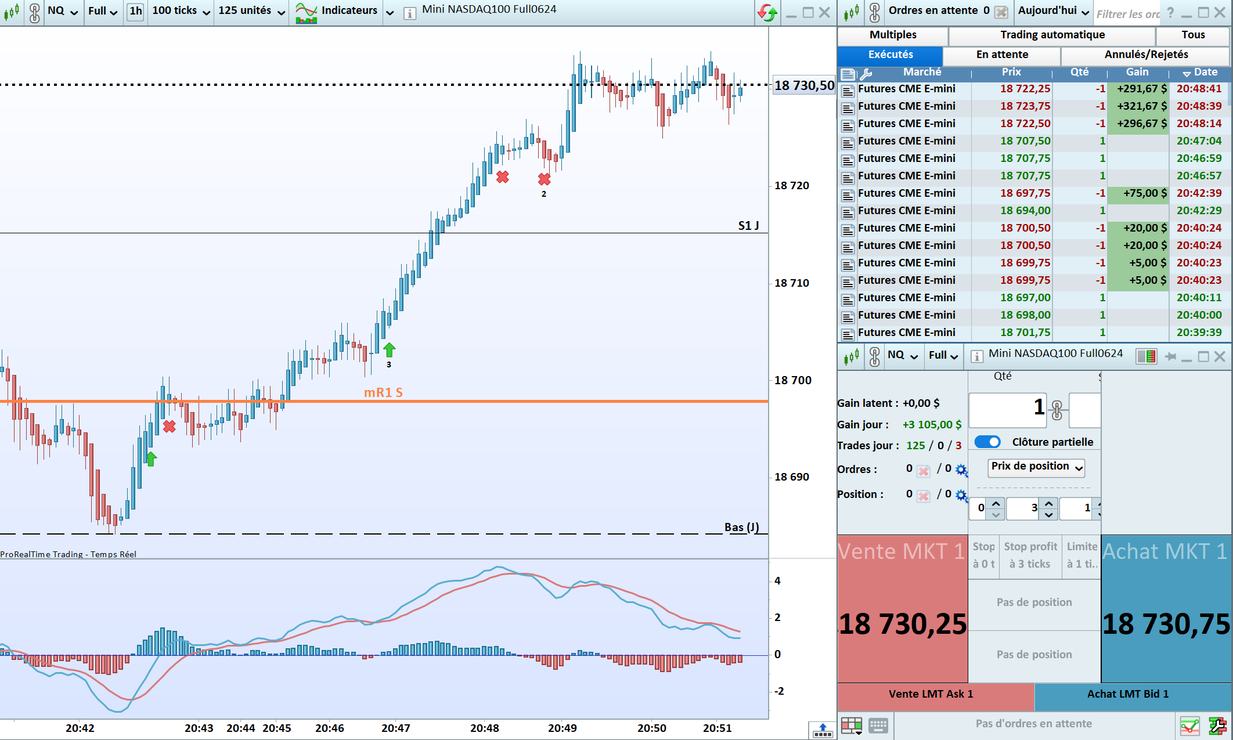This screenshot has height=740, width=1233.
Task: Click the keyboard shortcuts icon
Action: pyautogui.click(x=878, y=725)
